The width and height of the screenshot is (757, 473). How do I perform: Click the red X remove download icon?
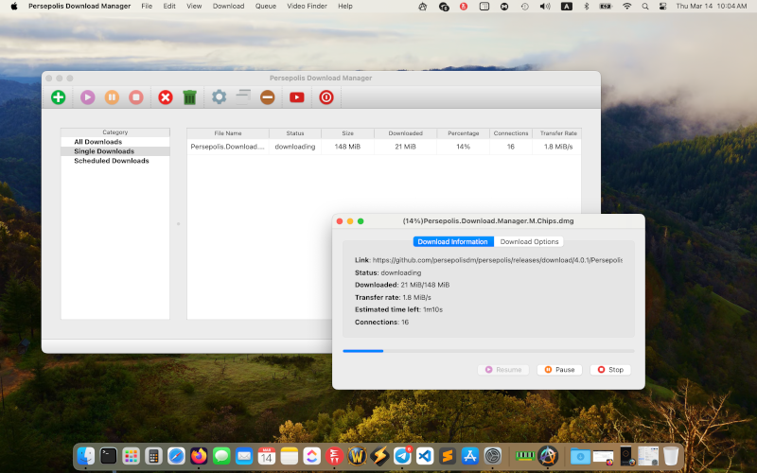click(166, 97)
